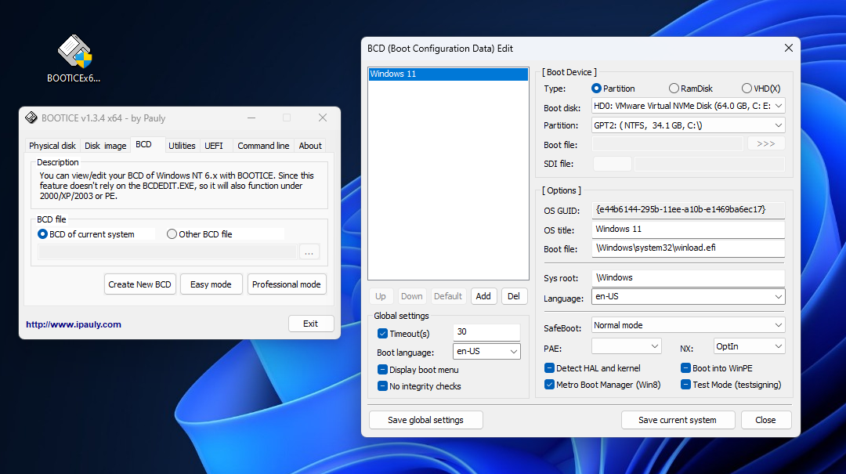The height and width of the screenshot is (474, 846).
Task: Toggle Display boot menu checkbox
Action: click(x=382, y=370)
